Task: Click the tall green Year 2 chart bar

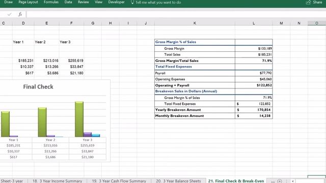Action: [x=42, y=122]
